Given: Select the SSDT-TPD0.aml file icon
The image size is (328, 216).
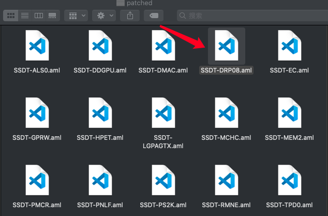Looking at the screenshot, I should coord(290,180).
